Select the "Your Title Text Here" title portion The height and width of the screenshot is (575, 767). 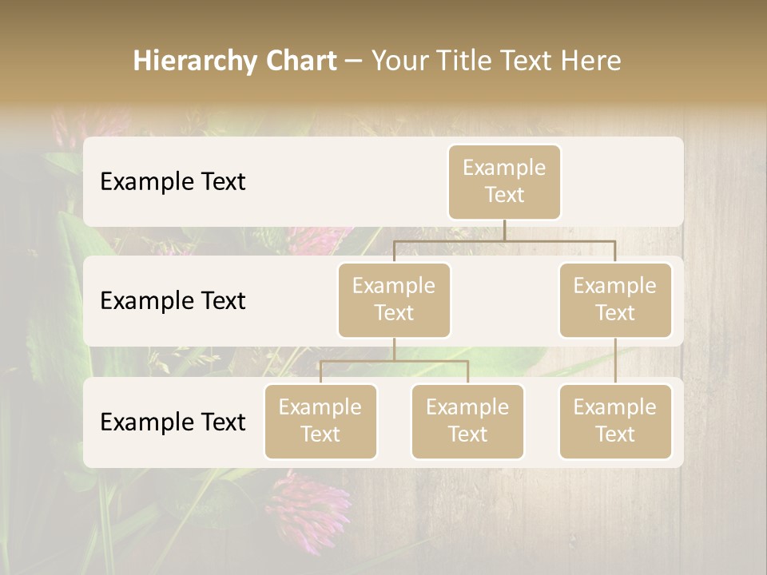[495, 61]
